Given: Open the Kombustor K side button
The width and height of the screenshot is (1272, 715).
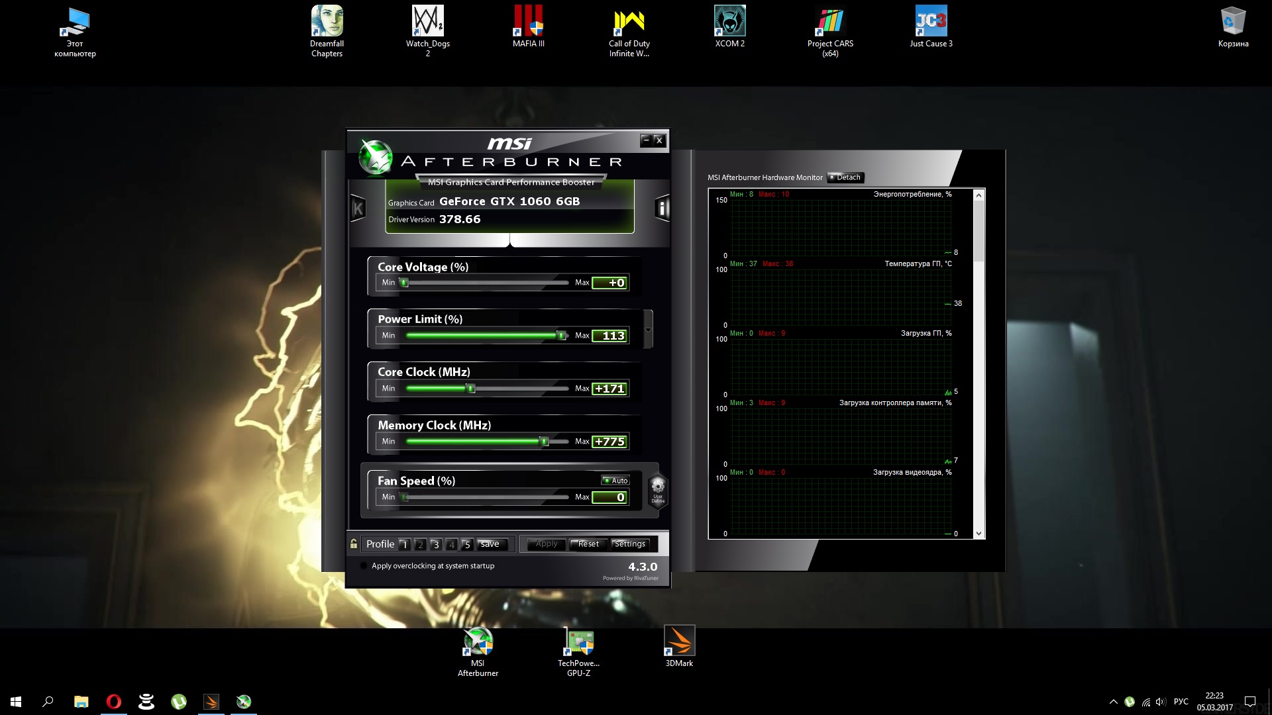Looking at the screenshot, I should pyautogui.click(x=358, y=209).
